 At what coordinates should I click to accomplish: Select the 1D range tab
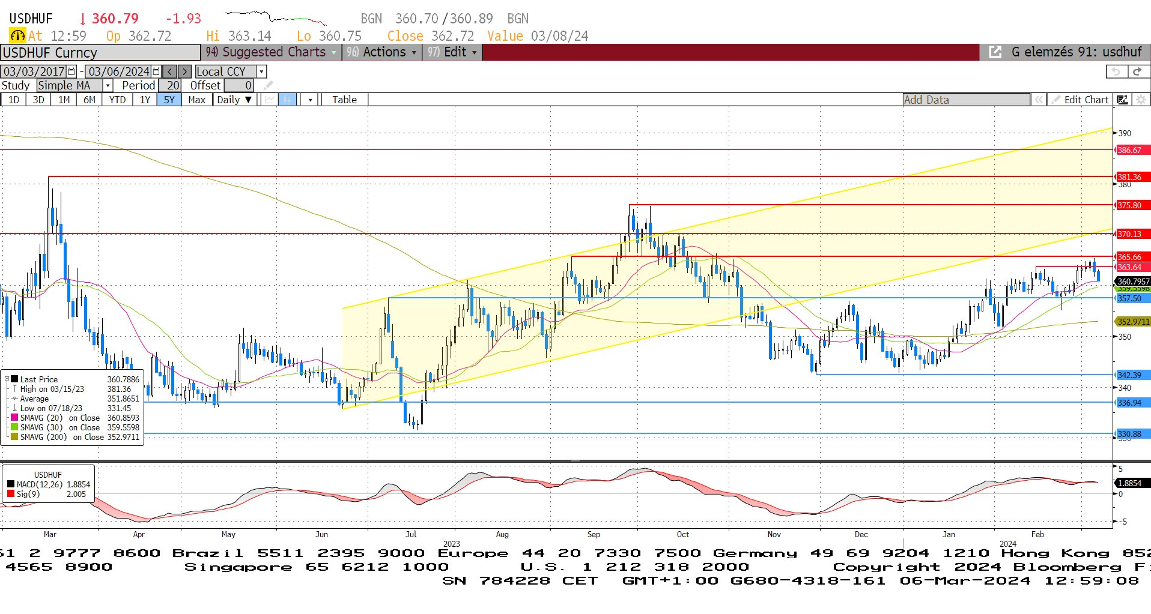[13, 100]
